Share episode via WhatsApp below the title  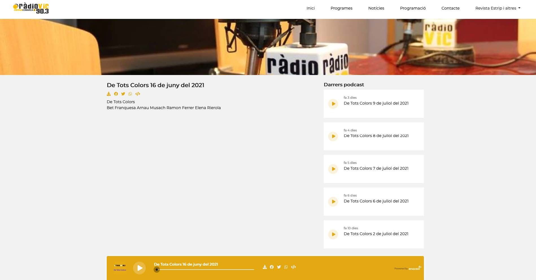click(x=130, y=94)
